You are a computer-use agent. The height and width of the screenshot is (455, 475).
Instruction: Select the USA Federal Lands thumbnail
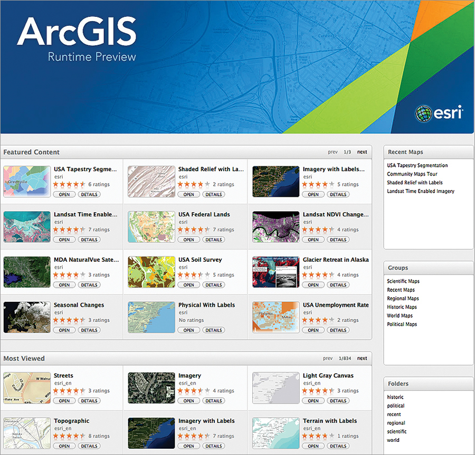pos(151,227)
